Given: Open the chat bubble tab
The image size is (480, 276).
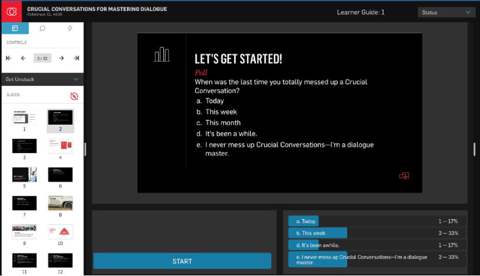Looking at the screenshot, I should (x=43, y=28).
